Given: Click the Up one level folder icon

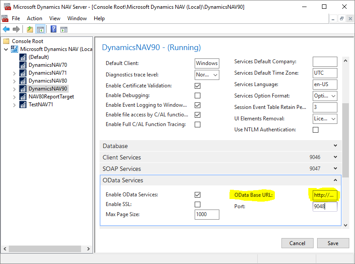Looking at the screenshot, I should pos(30,29).
